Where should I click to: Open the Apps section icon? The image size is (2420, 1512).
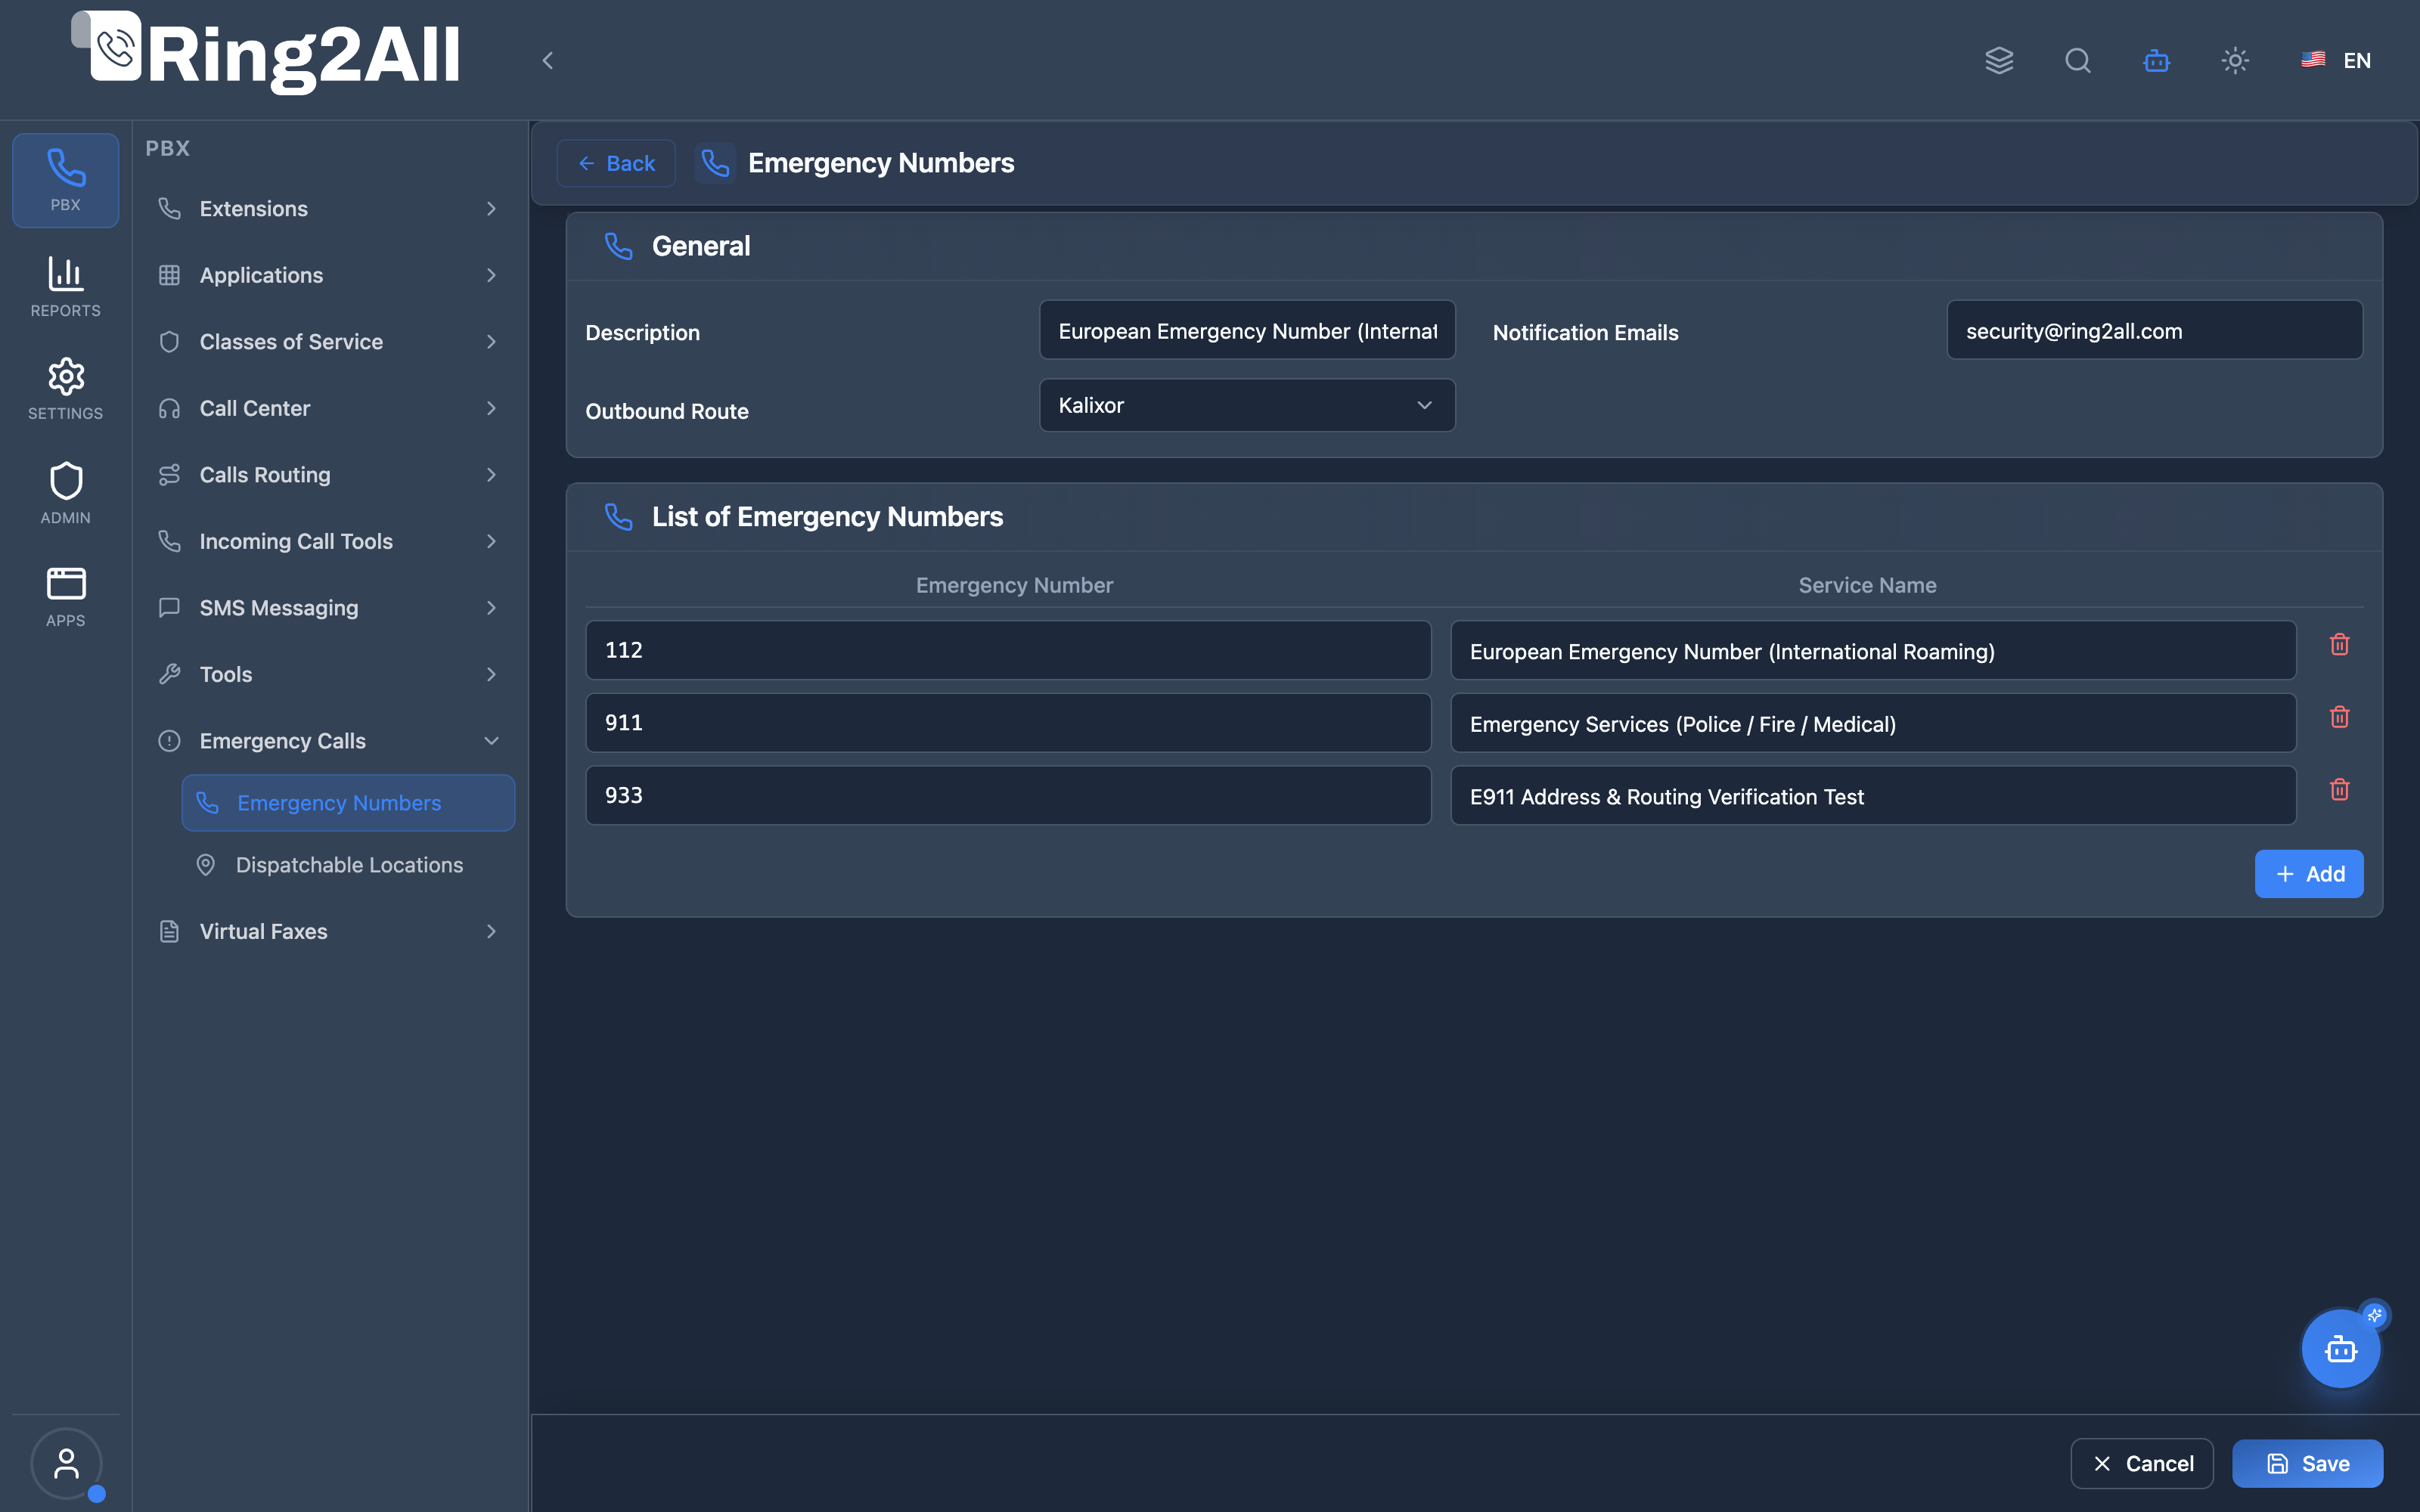click(x=66, y=597)
